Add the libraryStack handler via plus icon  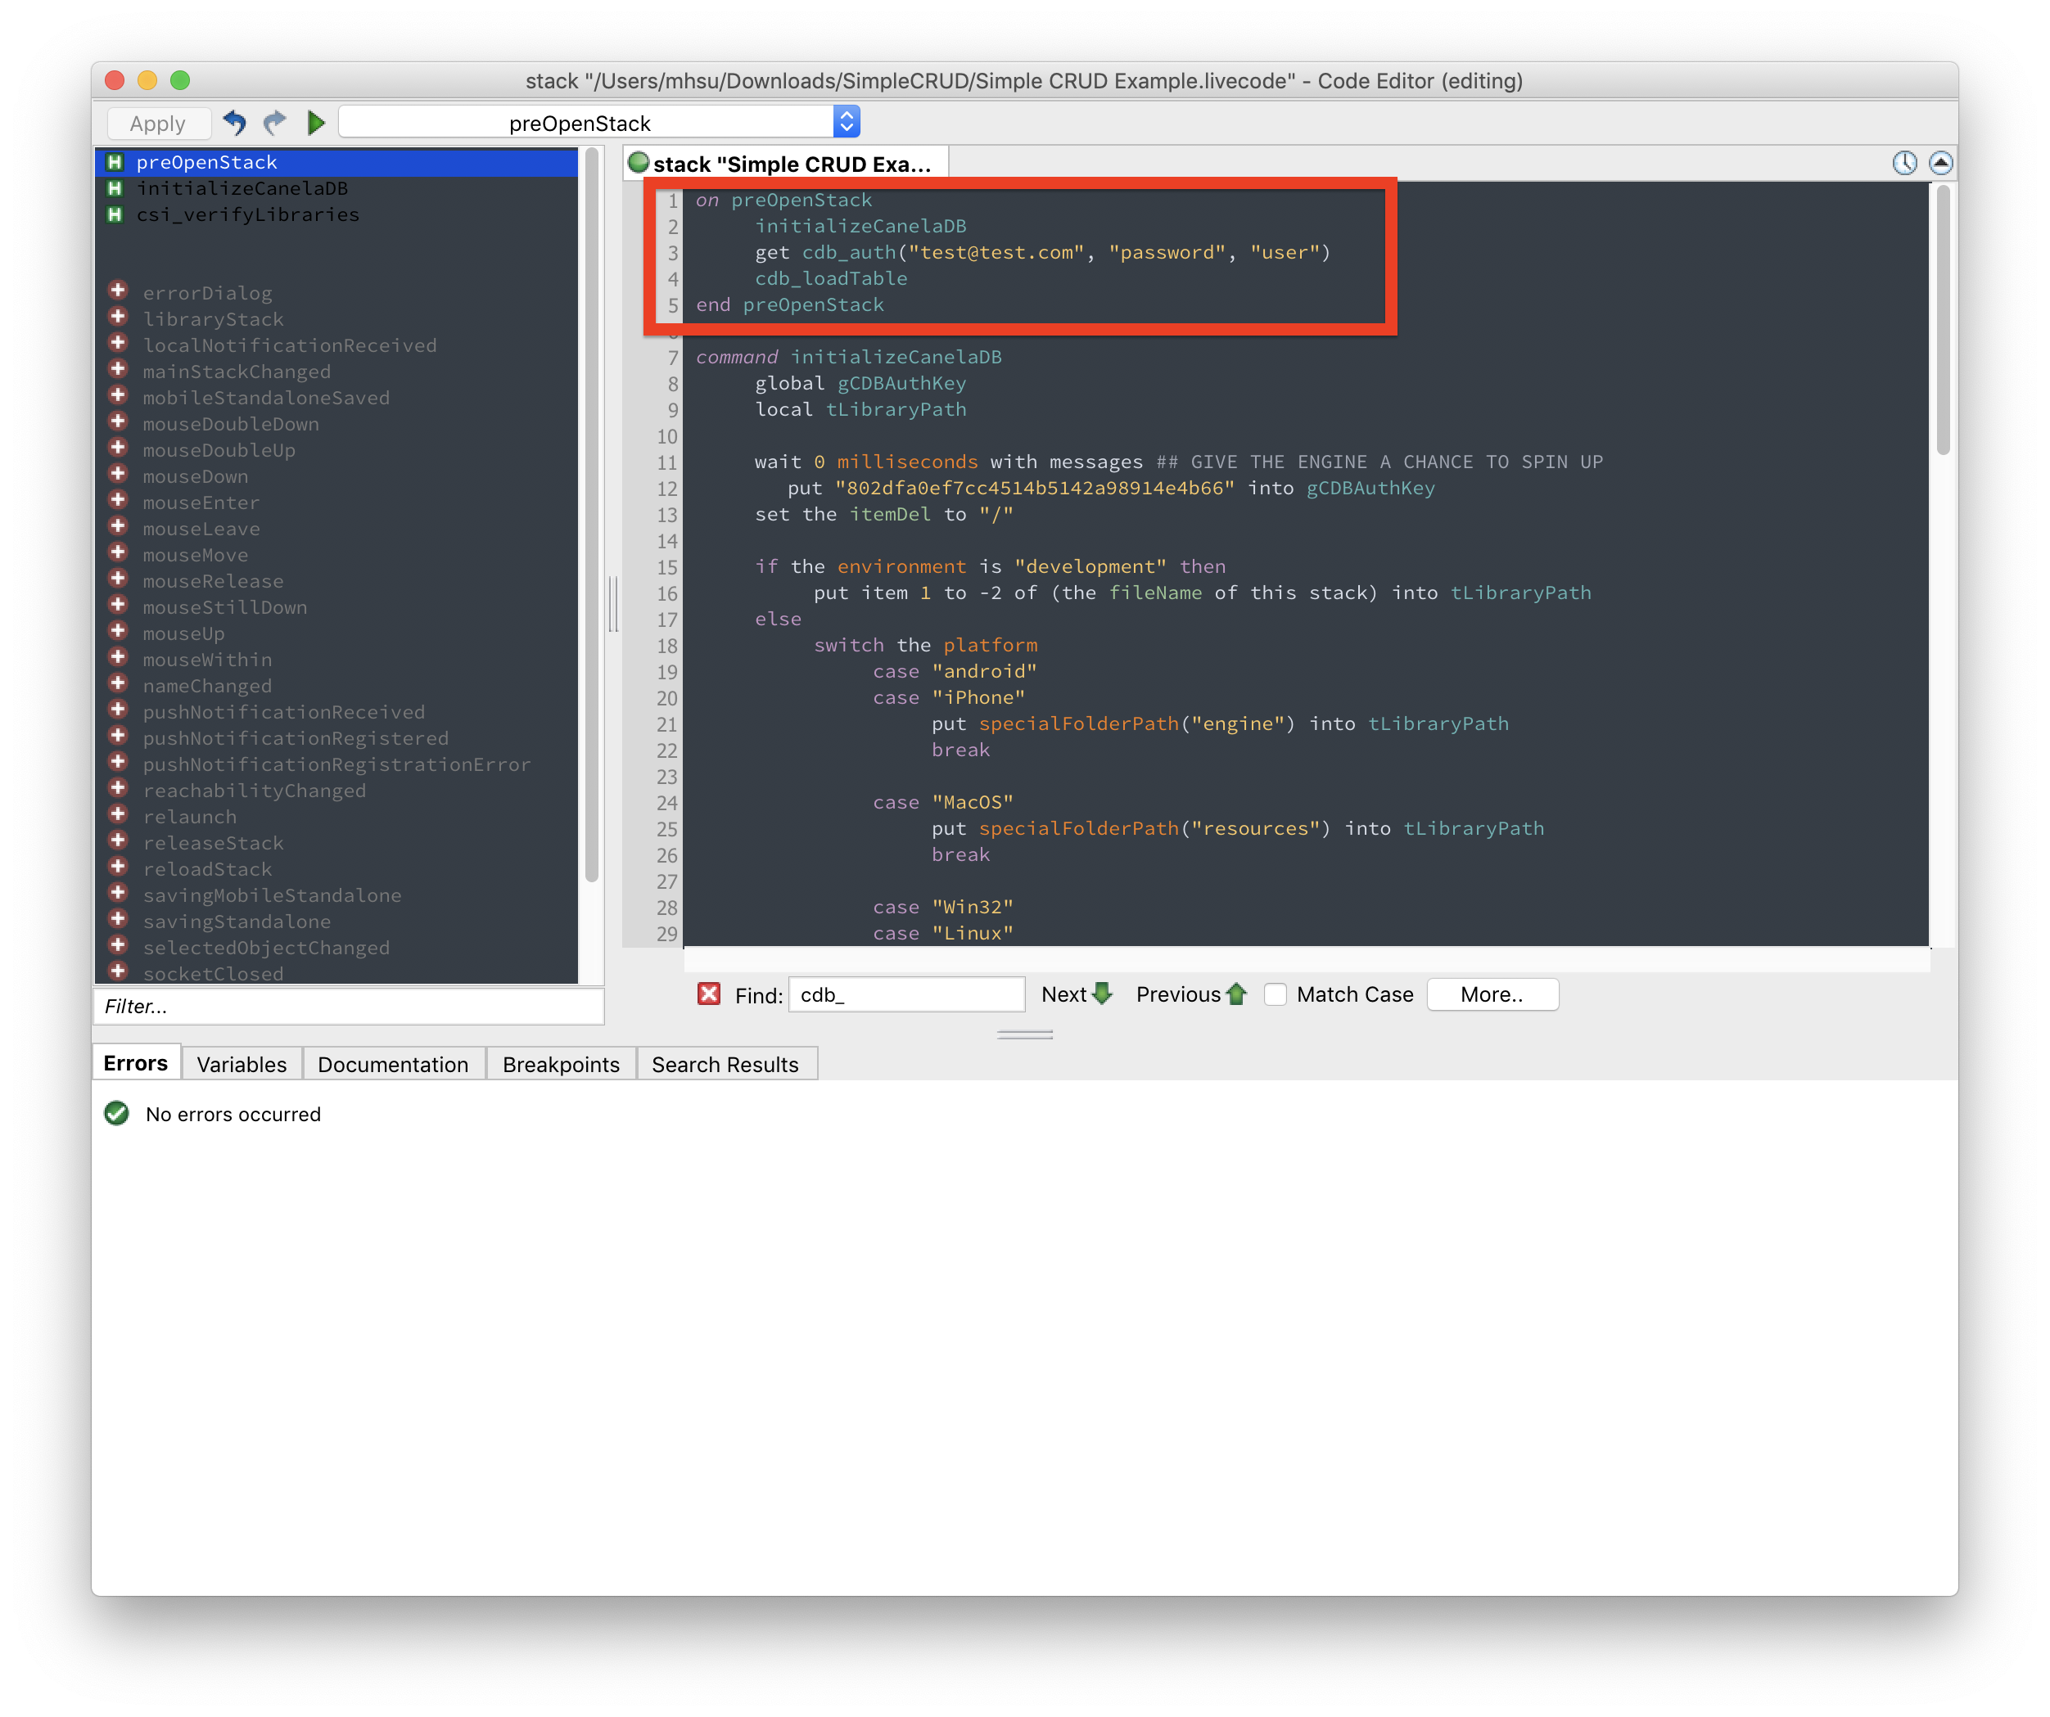pos(118,317)
